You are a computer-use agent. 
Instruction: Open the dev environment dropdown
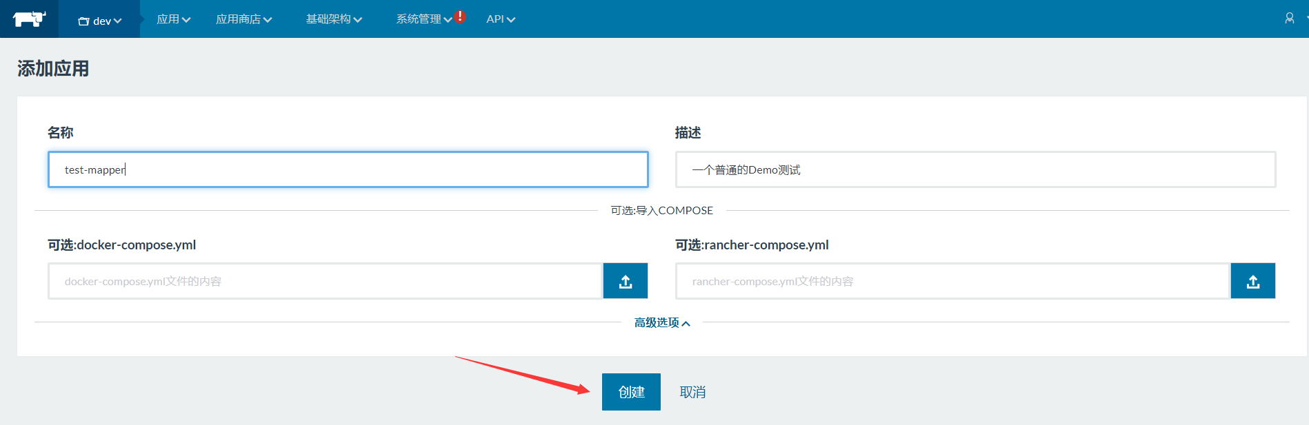point(101,21)
